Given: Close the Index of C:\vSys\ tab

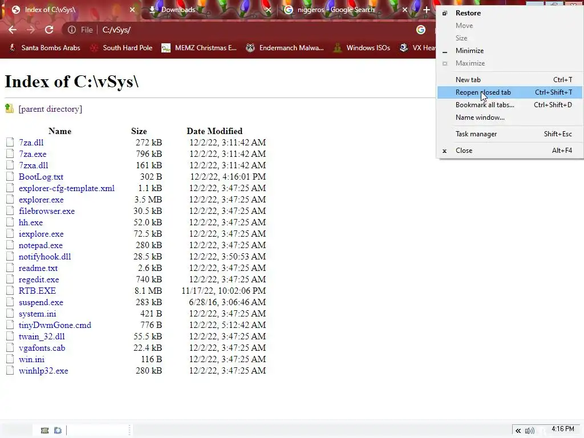Looking at the screenshot, I should pos(132,10).
